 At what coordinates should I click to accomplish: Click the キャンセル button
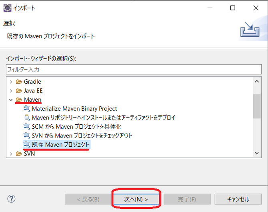(x=238, y=199)
